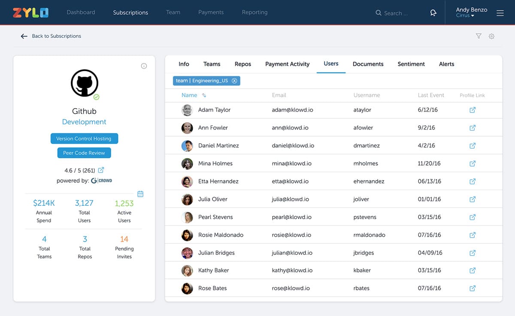The image size is (515, 316).
Task: Click the Email column header
Action: pyautogui.click(x=279, y=95)
